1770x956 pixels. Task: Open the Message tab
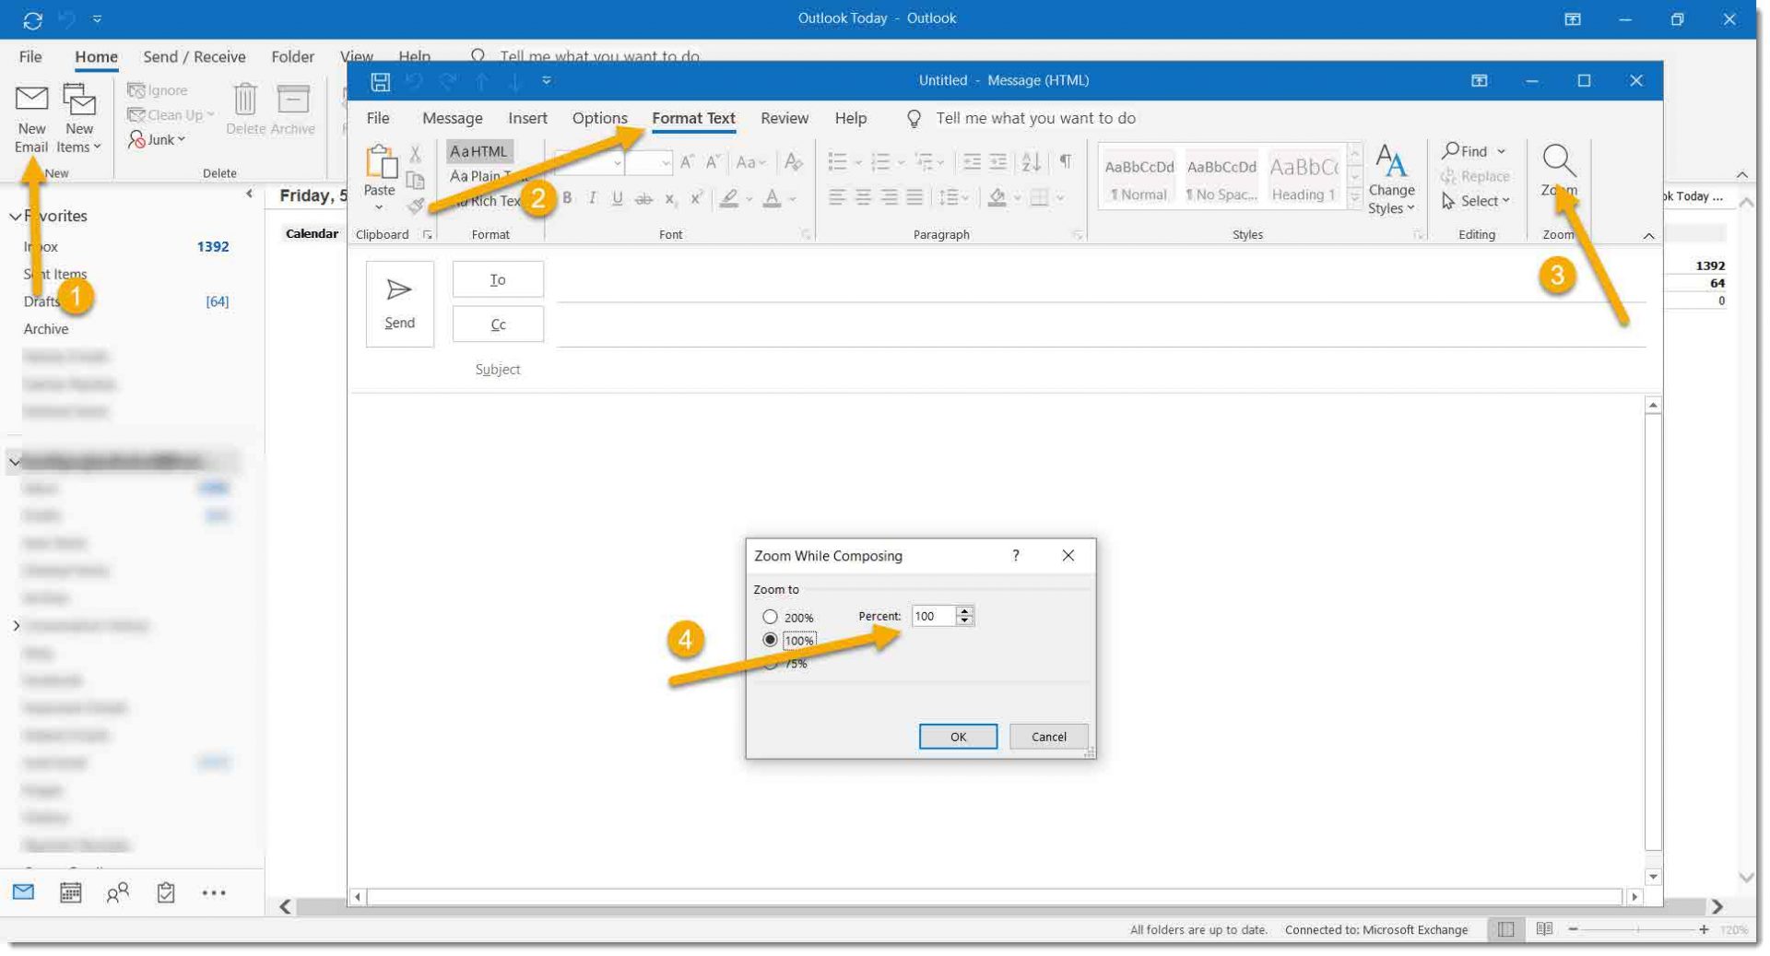tap(452, 118)
